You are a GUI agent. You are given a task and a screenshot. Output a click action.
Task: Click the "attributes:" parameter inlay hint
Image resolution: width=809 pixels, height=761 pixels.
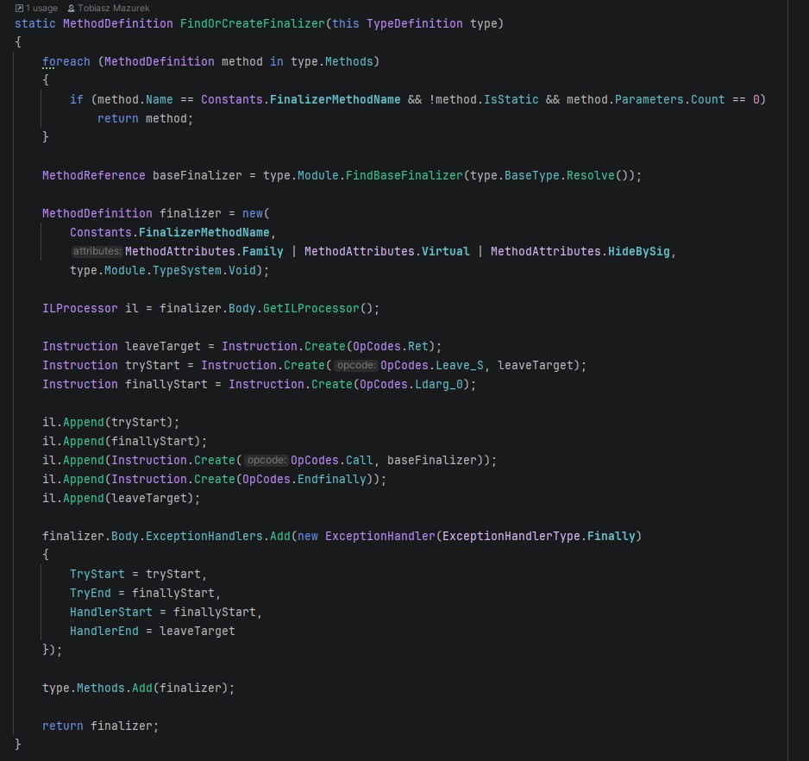click(x=97, y=251)
